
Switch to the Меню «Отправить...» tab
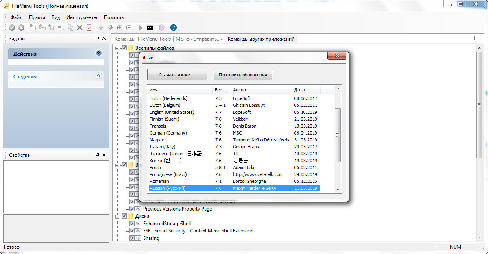click(199, 39)
